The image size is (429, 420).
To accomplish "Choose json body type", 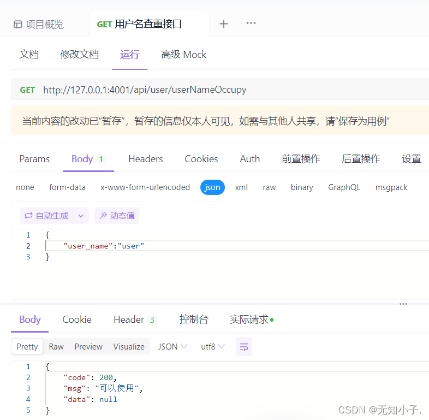I will tap(212, 187).
